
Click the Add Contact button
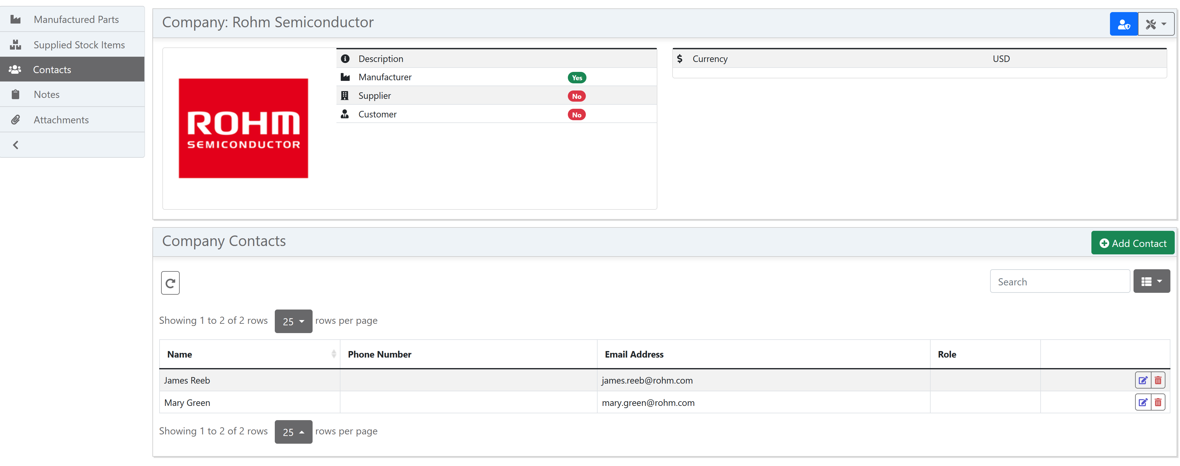(1132, 243)
